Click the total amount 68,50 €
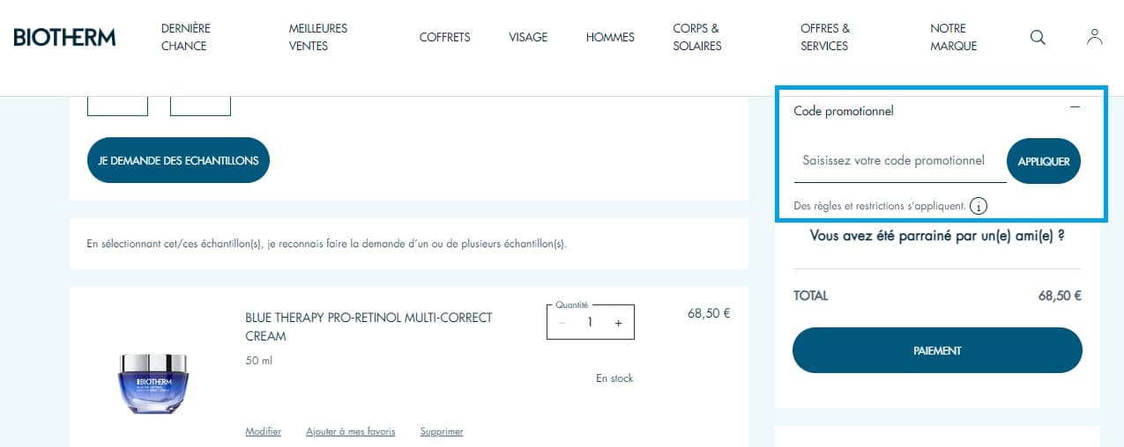 (x=1060, y=296)
